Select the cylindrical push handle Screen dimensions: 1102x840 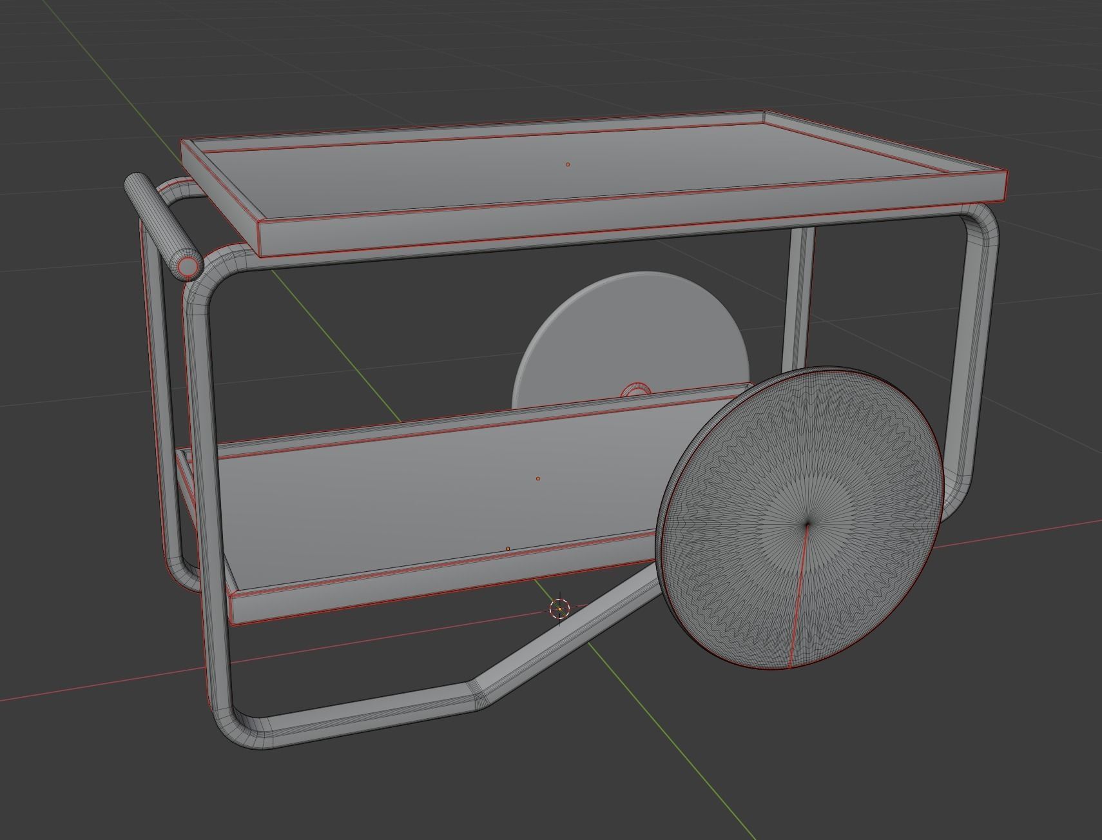[x=163, y=226]
